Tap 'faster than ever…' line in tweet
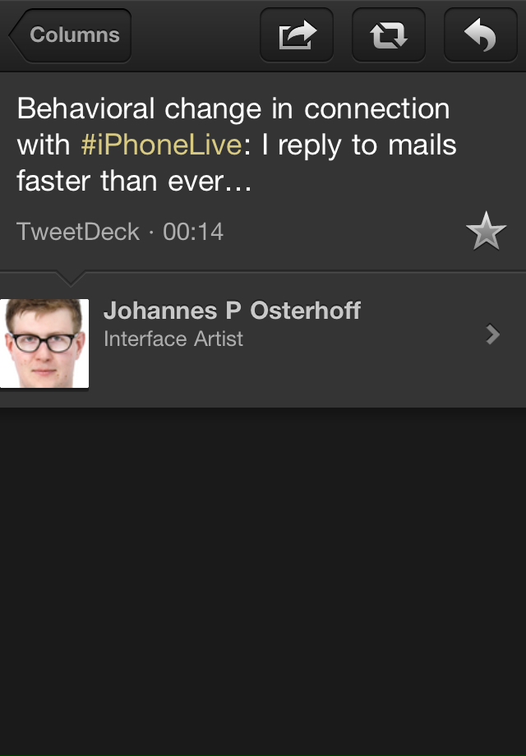The width and height of the screenshot is (526, 756). (x=133, y=182)
